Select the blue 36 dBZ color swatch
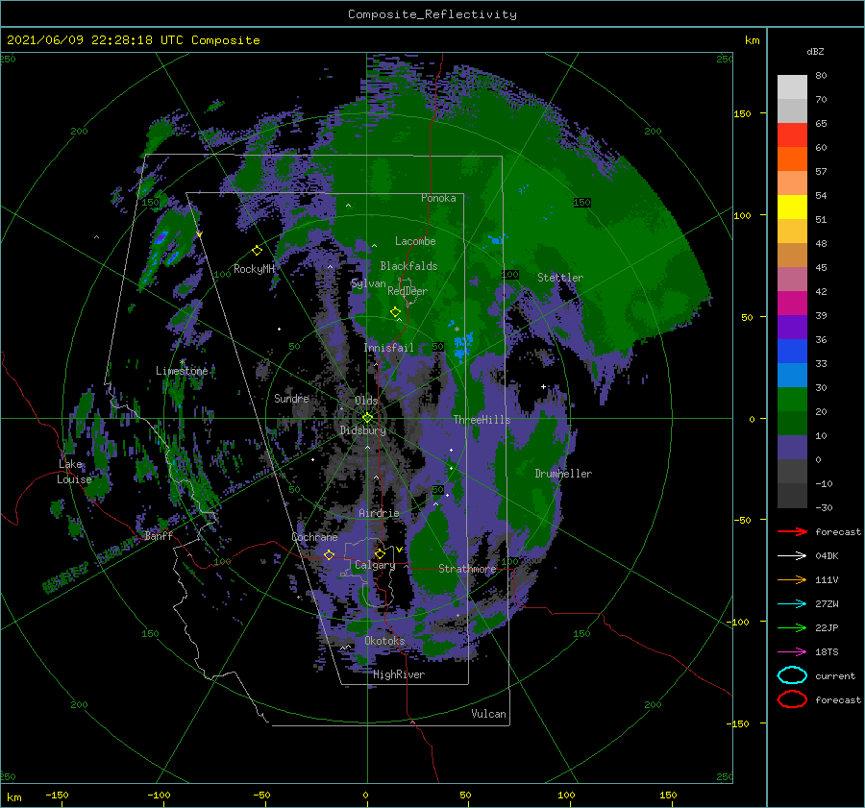865x808 pixels. 792,351
